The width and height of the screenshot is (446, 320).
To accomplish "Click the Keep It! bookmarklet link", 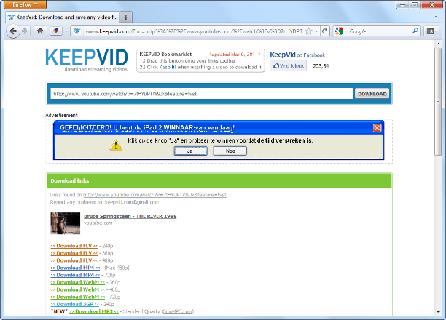I will pyautogui.click(x=168, y=68).
